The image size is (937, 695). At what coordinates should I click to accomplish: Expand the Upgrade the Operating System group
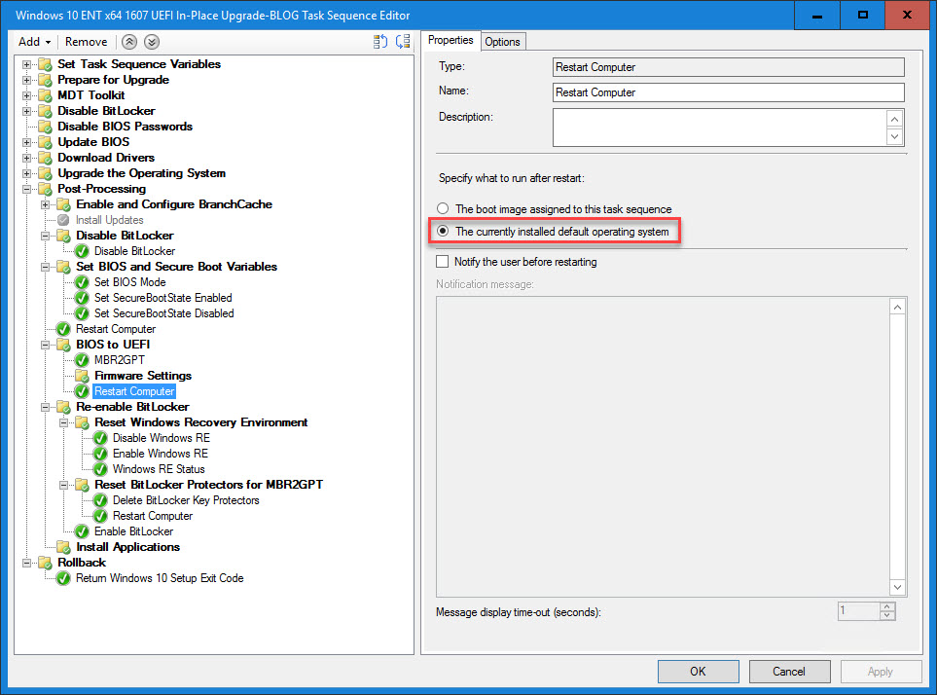[28, 173]
